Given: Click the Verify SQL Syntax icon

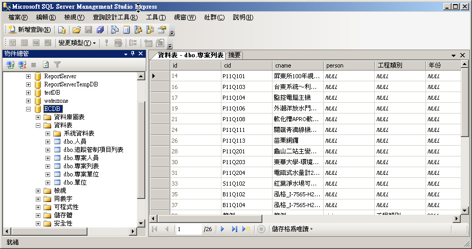Looking at the screenshot, I should point(118,43).
